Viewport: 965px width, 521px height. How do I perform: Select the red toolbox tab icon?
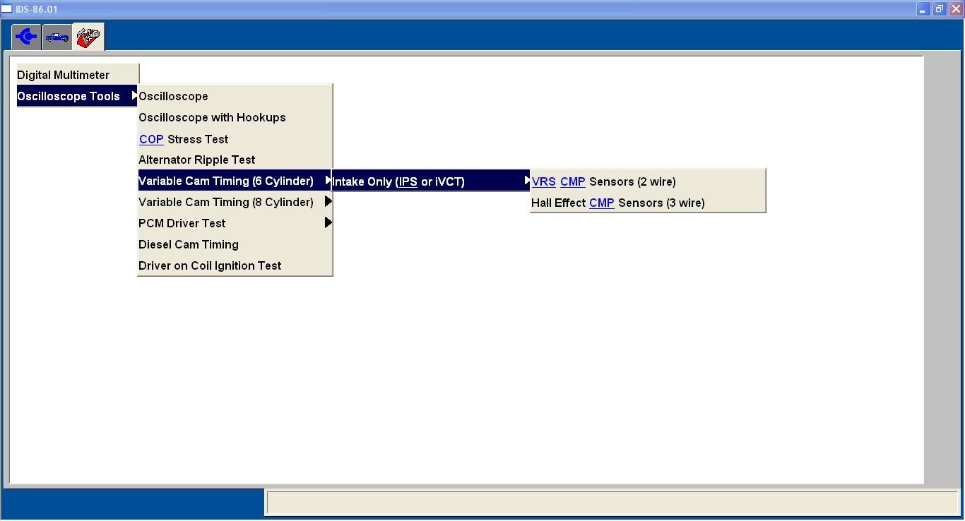tap(88, 37)
